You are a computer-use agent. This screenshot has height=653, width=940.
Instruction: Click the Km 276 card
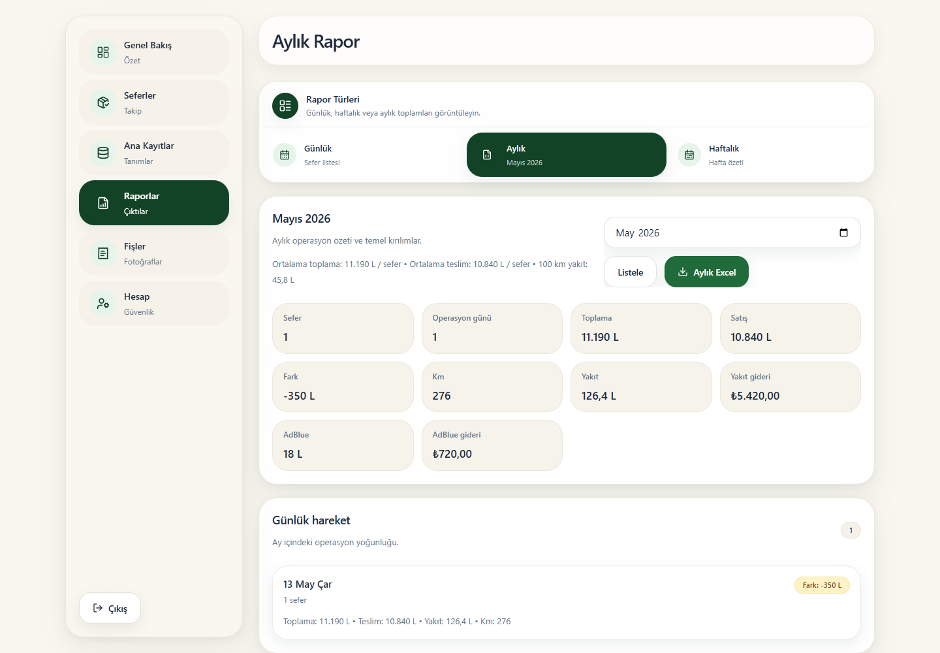click(x=492, y=387)
